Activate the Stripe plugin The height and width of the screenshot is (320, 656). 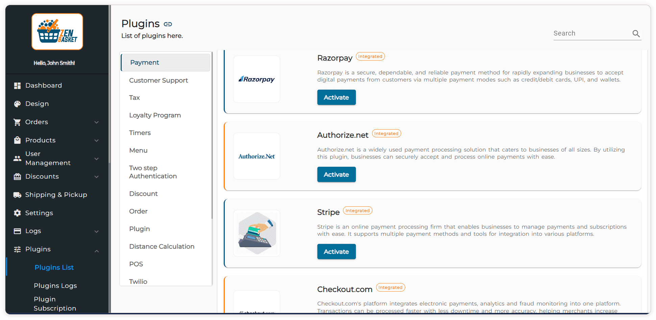pyautogui.click(x=336, y=252)
